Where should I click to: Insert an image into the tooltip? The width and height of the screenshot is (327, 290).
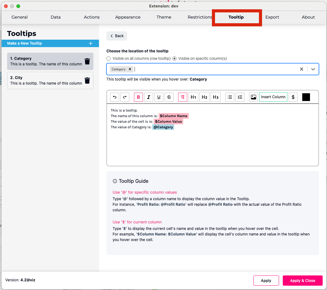(x=253, y=97)
